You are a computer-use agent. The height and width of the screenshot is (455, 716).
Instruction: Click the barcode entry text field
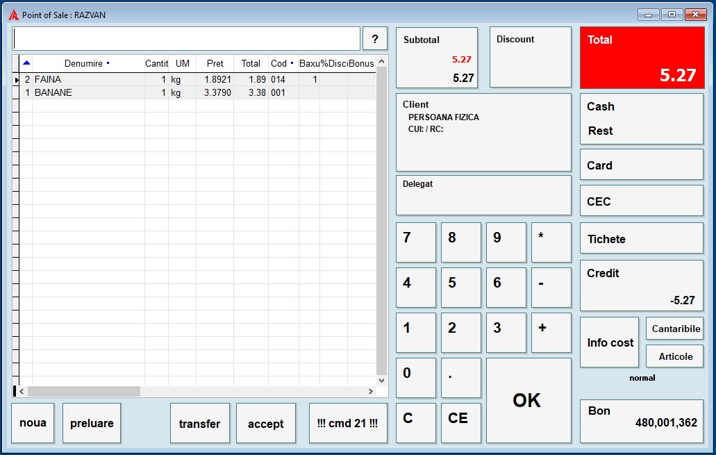186,39
